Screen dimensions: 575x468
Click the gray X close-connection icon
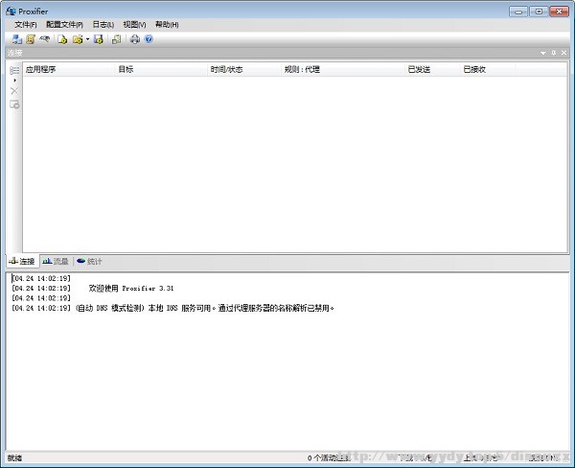pyautogui.click(x=14, y=91)
